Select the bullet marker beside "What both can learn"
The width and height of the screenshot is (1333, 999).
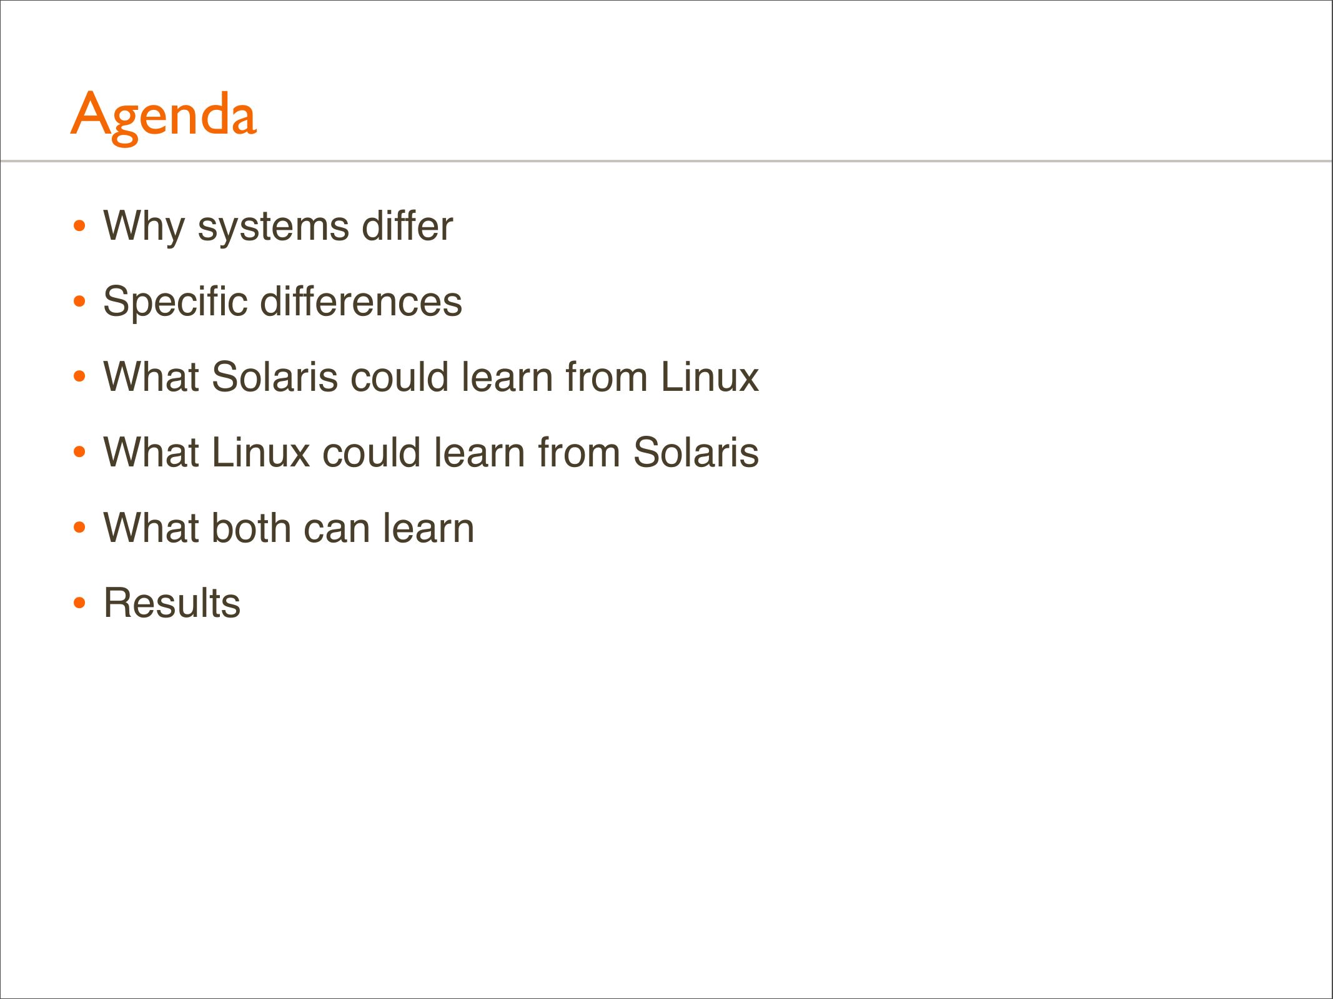point(79,528)
